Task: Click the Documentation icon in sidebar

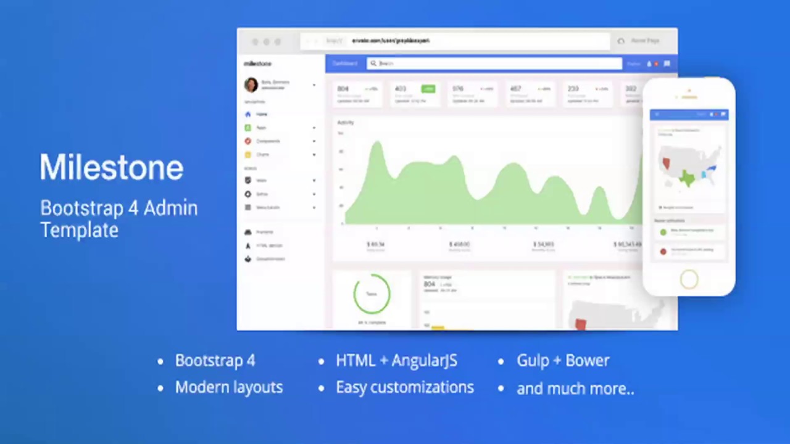Action: (248, 259)
